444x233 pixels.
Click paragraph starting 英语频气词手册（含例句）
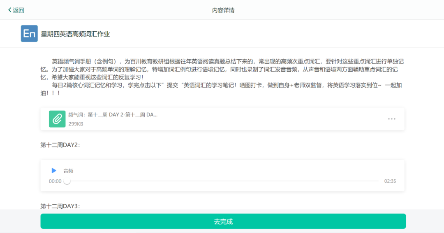point(222,69)
